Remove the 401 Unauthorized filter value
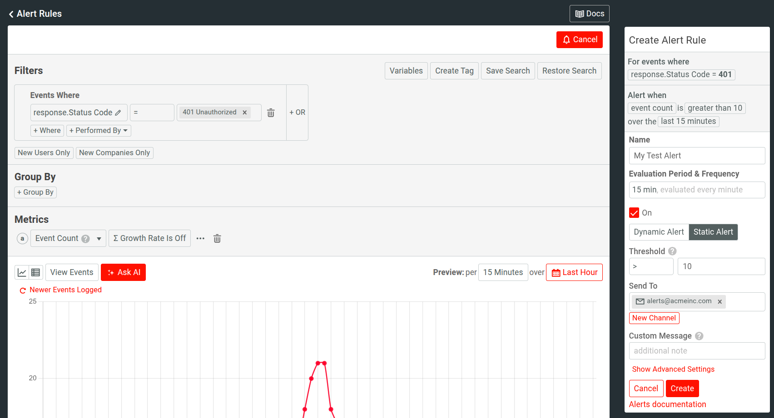 [244, 113]
